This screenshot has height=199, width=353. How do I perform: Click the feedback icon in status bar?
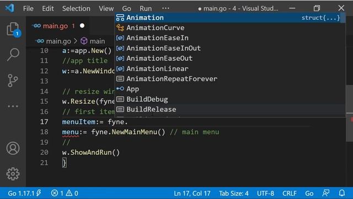[326, 193]
